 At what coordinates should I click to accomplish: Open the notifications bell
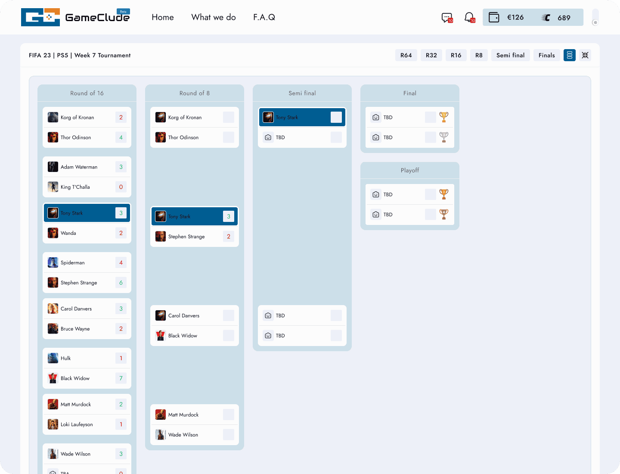coord(469,18)
